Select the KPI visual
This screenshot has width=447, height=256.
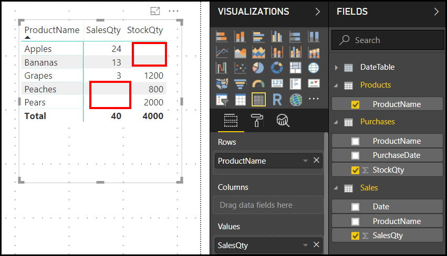click(x=314, y=84)
